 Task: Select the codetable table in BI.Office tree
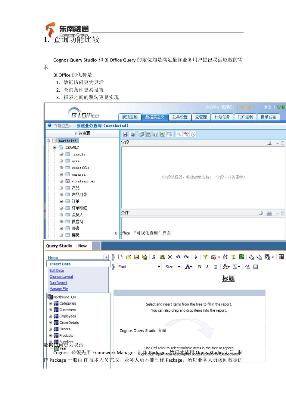coord(80,168)
